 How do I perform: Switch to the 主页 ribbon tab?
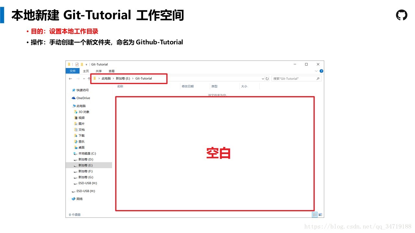click(x=86, y=71)
